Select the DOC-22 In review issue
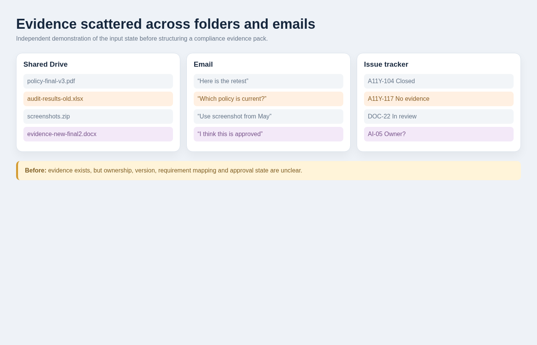This screenshot has height=345, width=537. click(x=439, y=117)
